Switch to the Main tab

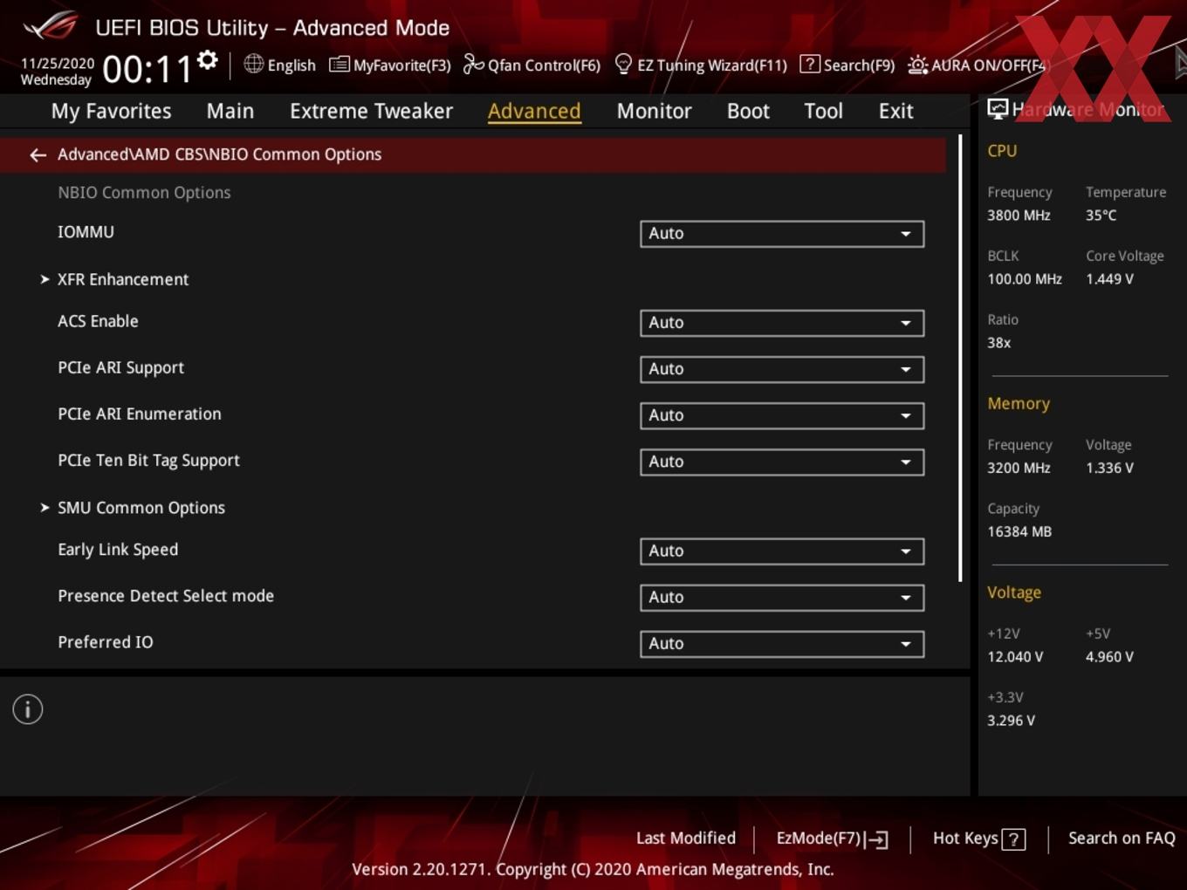tap(230, 111)
